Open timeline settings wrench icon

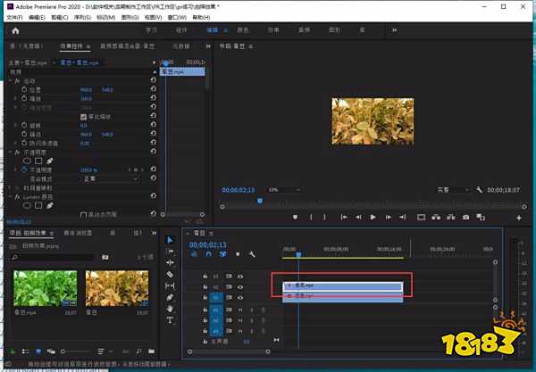point(253,254)
